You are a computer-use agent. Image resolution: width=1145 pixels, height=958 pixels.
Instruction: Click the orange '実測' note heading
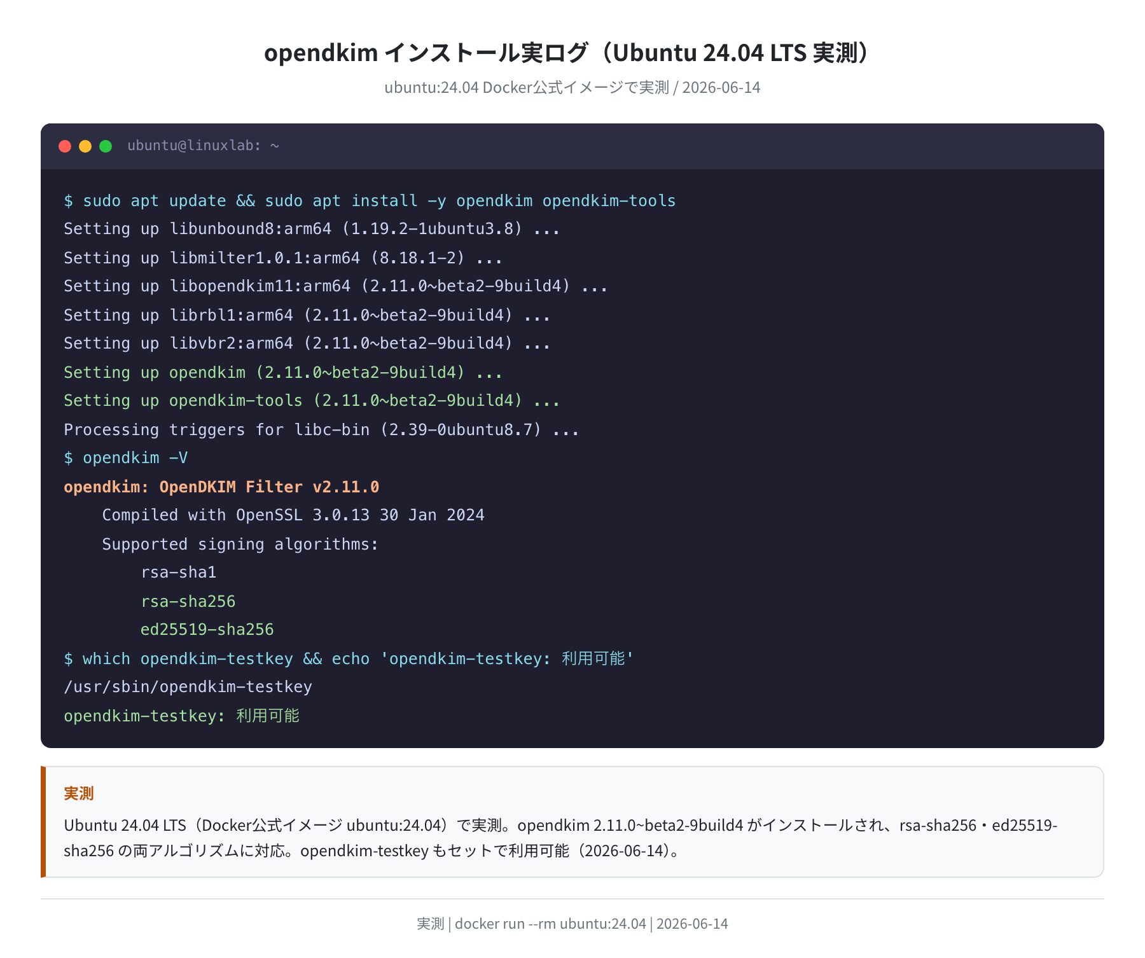pos(79,793)
